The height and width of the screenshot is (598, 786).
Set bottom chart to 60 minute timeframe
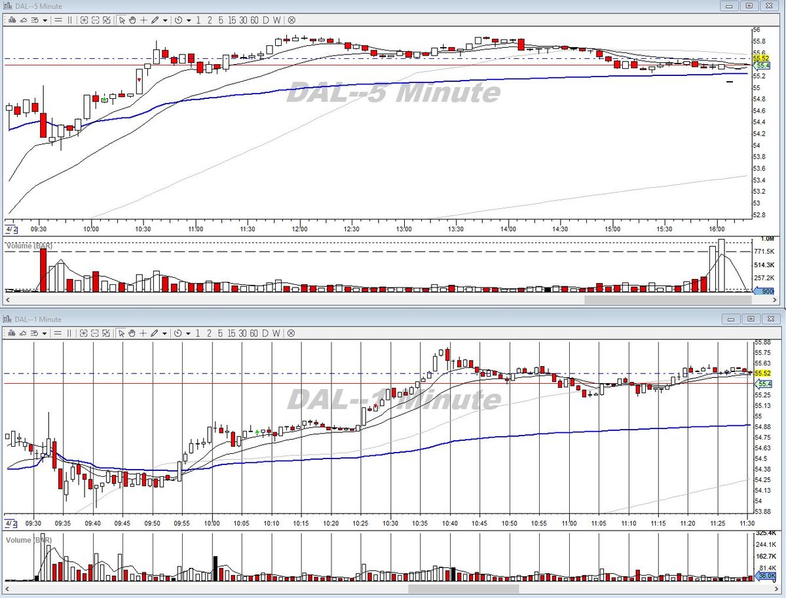pyautogui.click(x=255, y=333)
